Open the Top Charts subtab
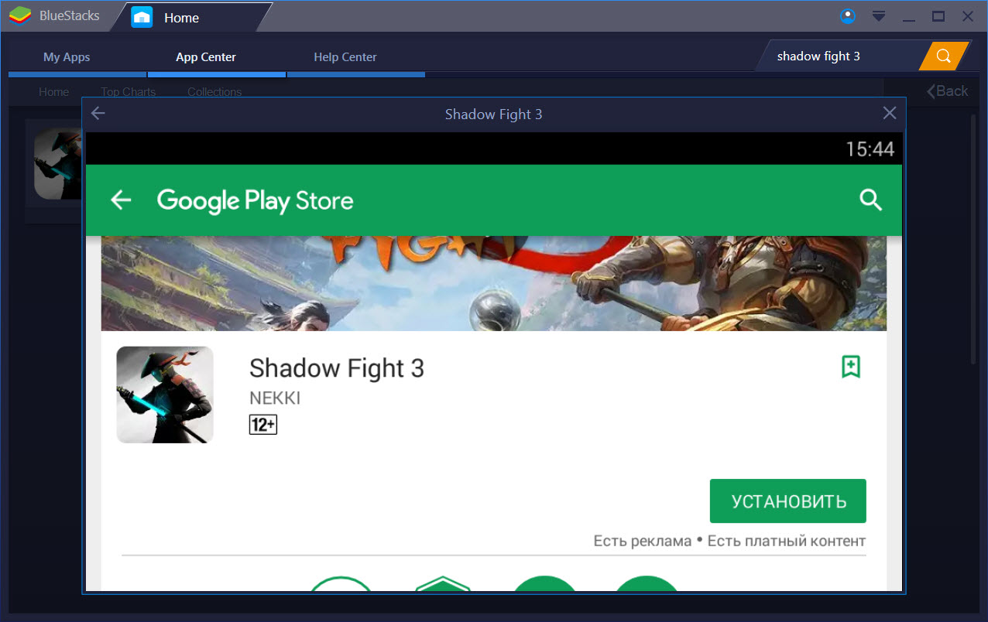Viewport: 988px width, 622px height. [x=129, y=91]
